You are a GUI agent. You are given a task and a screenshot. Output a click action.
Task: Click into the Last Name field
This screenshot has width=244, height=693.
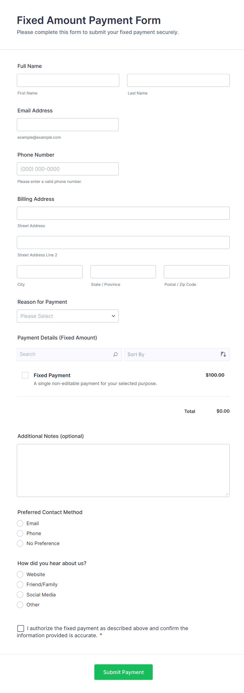point(178,81)
